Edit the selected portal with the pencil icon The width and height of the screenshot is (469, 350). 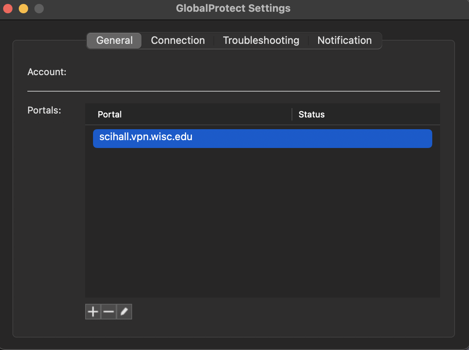(x=124, y=312)
